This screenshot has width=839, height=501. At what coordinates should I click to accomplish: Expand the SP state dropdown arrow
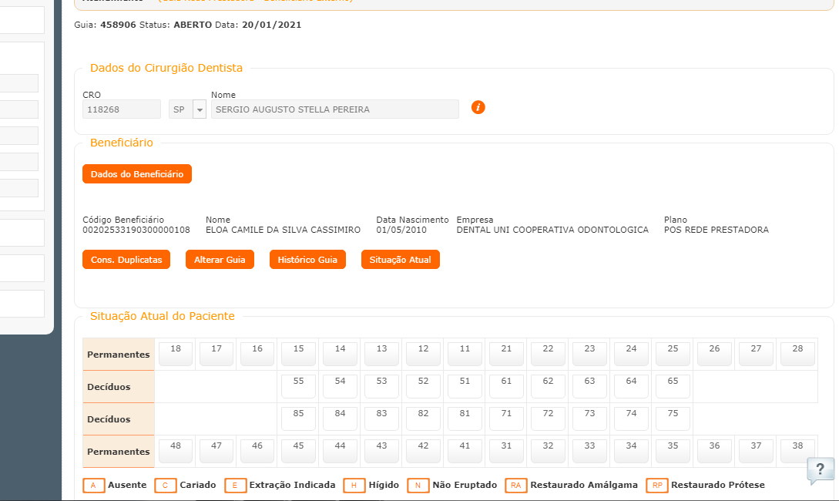[200, 109]
